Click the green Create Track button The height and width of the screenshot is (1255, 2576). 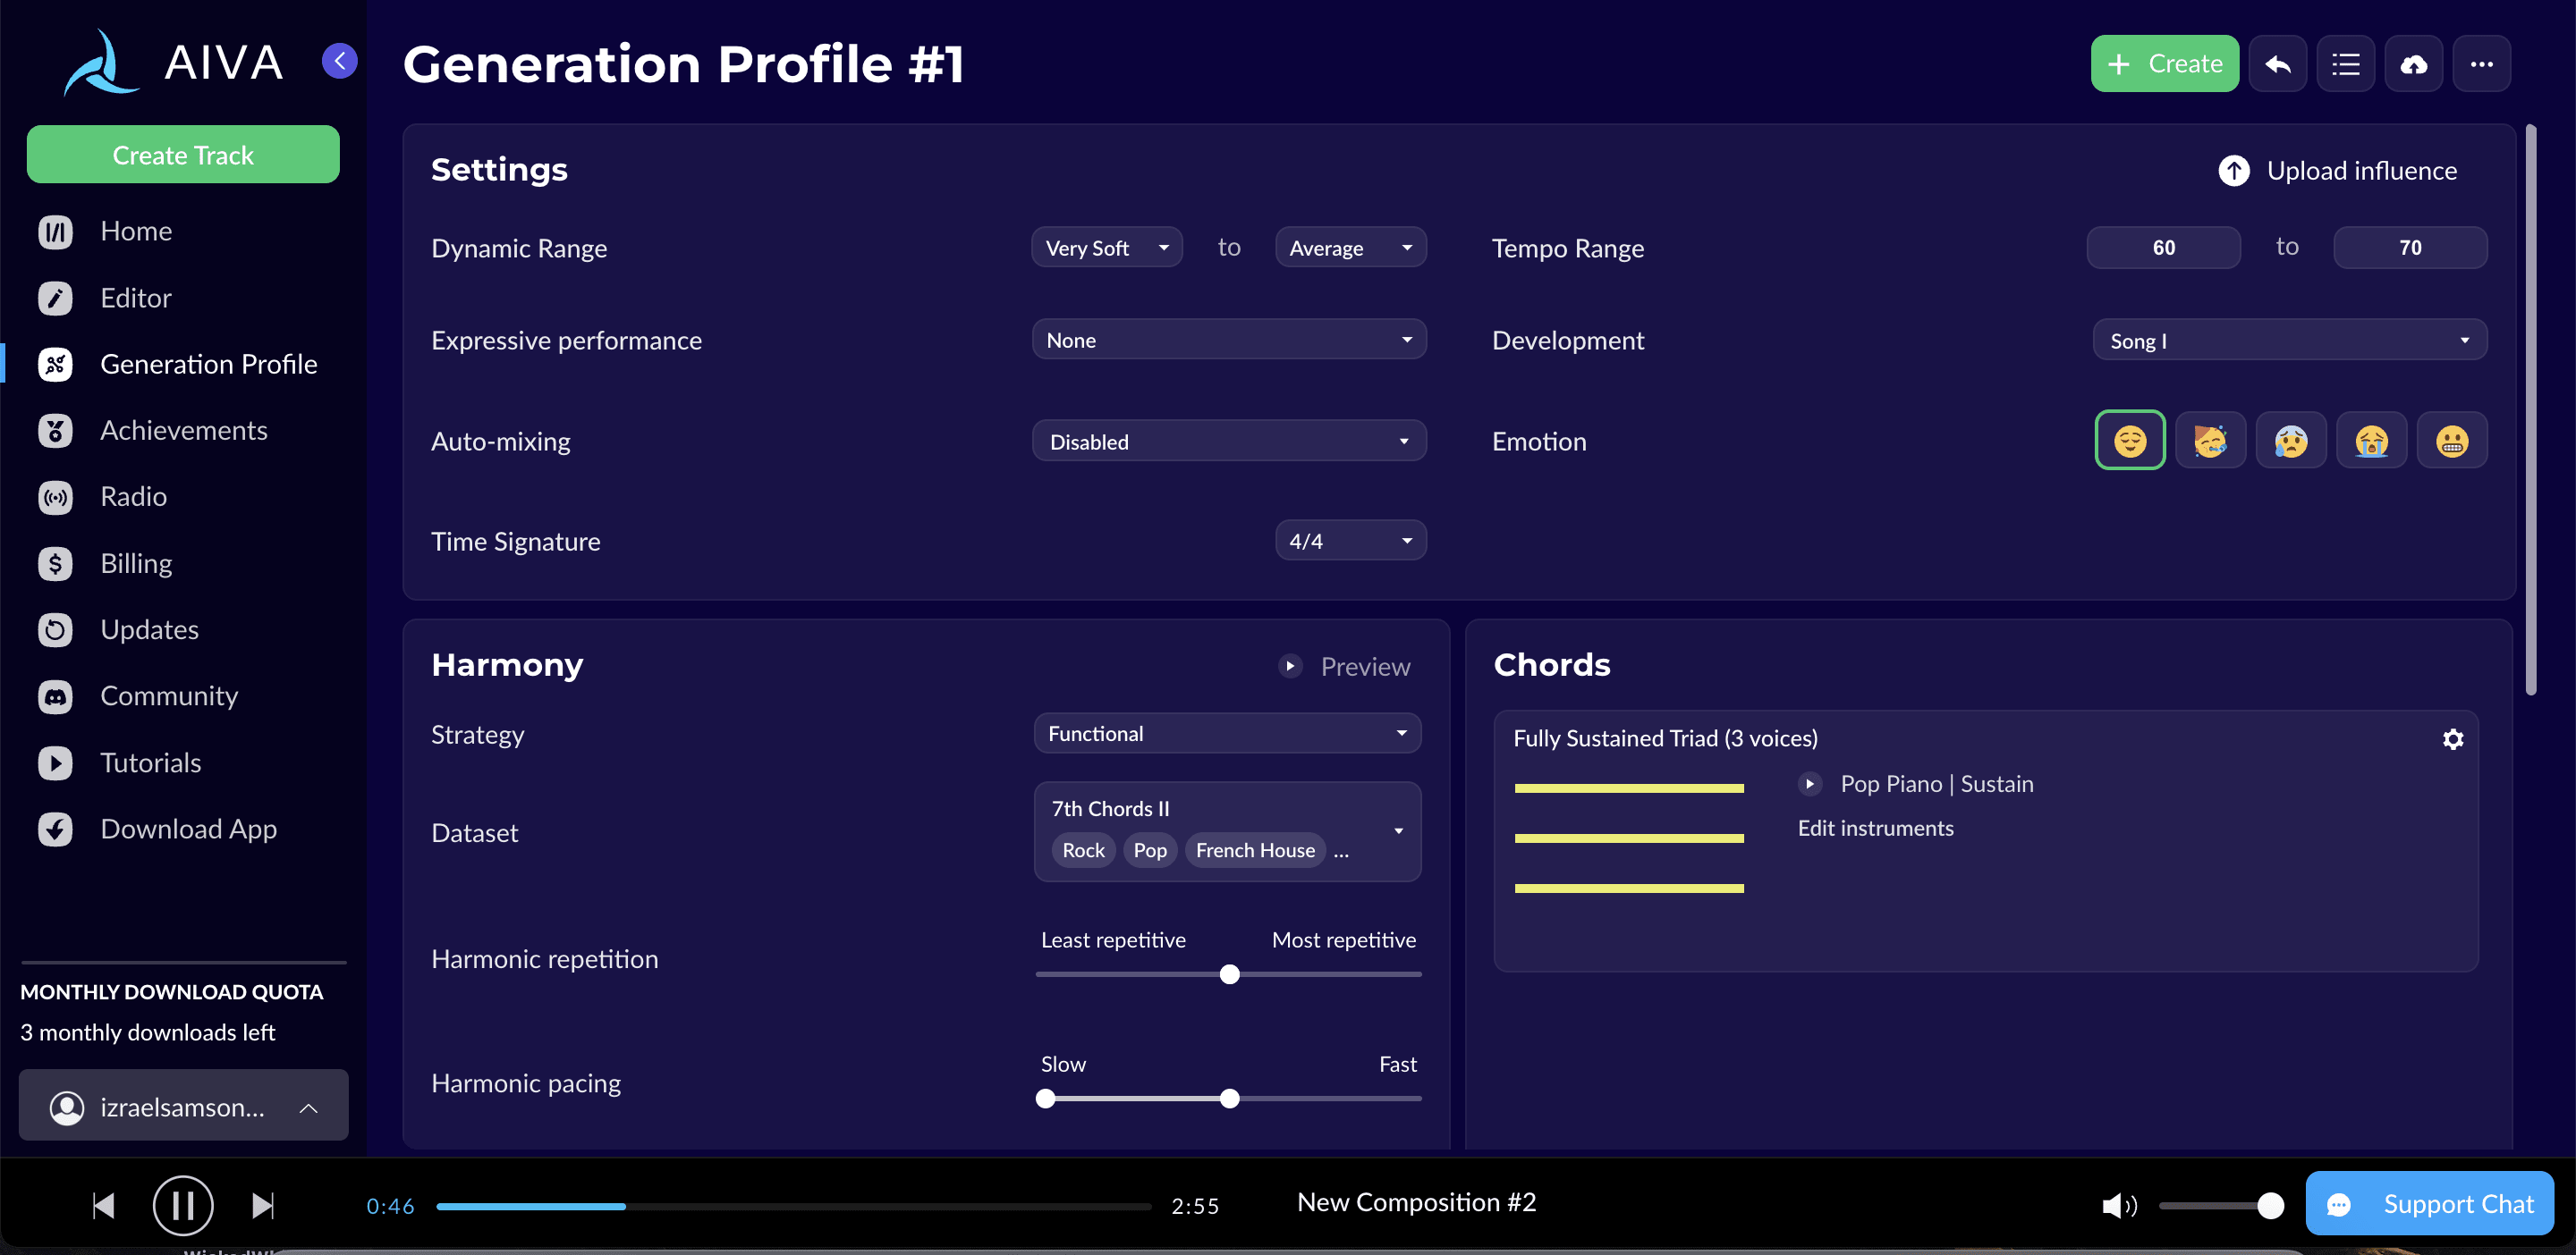183,155
